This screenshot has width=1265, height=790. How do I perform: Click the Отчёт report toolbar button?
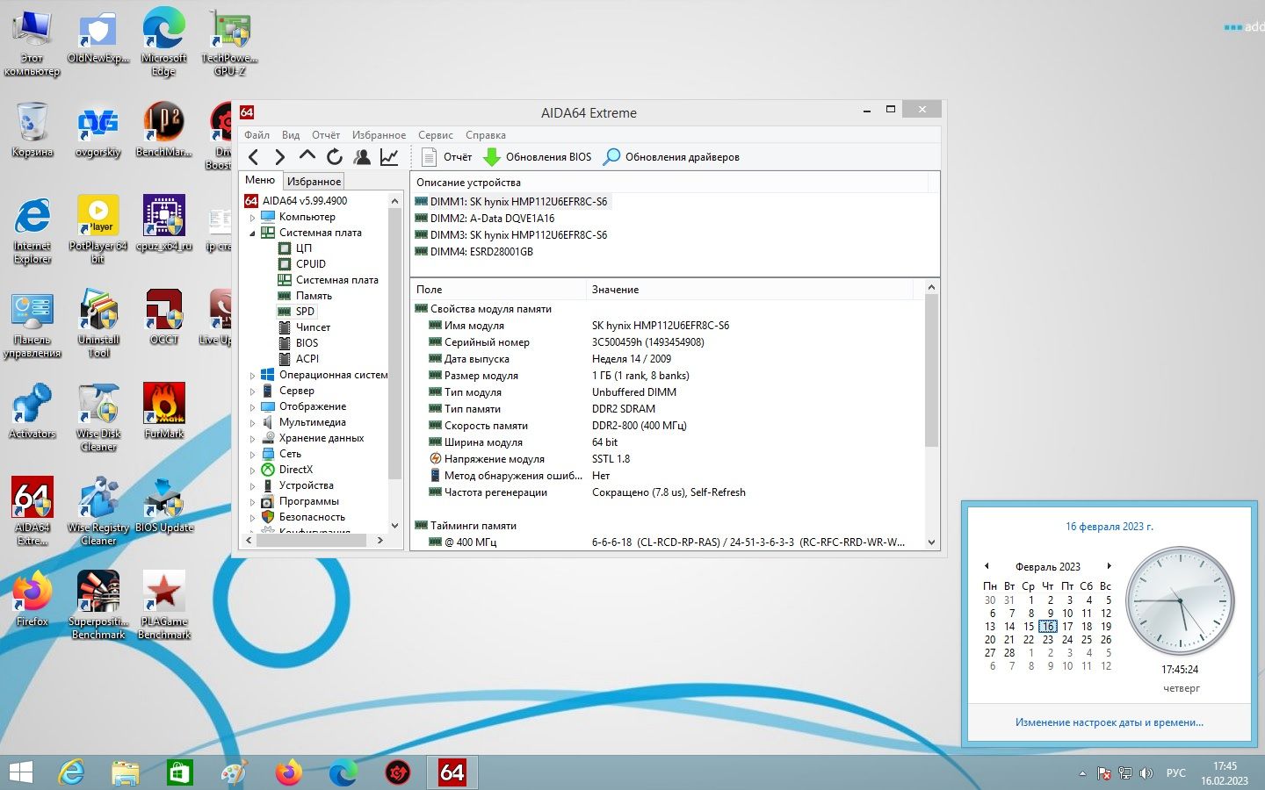coord(447,157)
